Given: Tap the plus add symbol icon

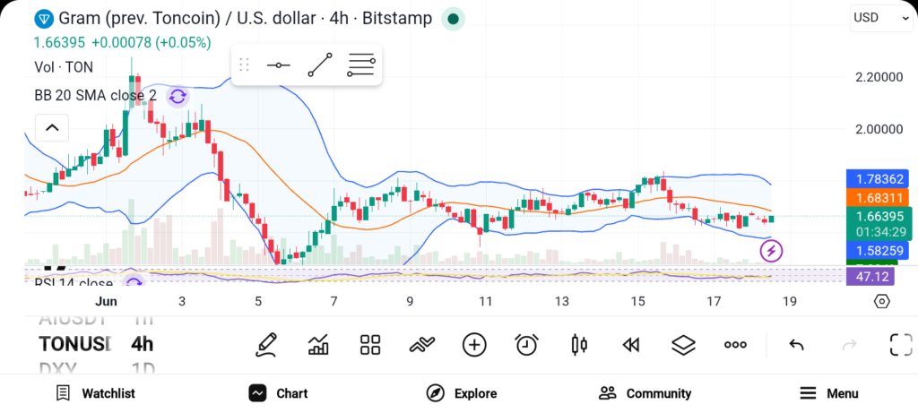Looking at the screenshot, I should click(x=474, y=345).
